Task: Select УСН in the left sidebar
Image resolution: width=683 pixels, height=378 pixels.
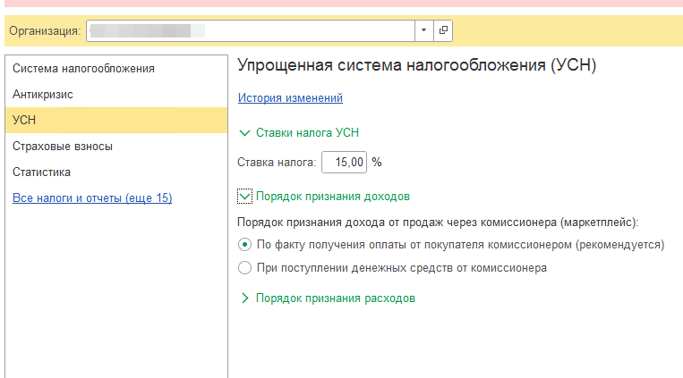Action: (x=25, y=120)
